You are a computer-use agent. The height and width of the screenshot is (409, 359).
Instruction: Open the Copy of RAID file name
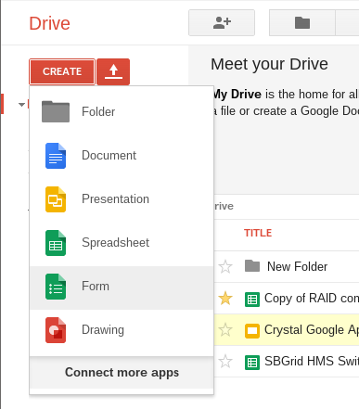(312, 299)
